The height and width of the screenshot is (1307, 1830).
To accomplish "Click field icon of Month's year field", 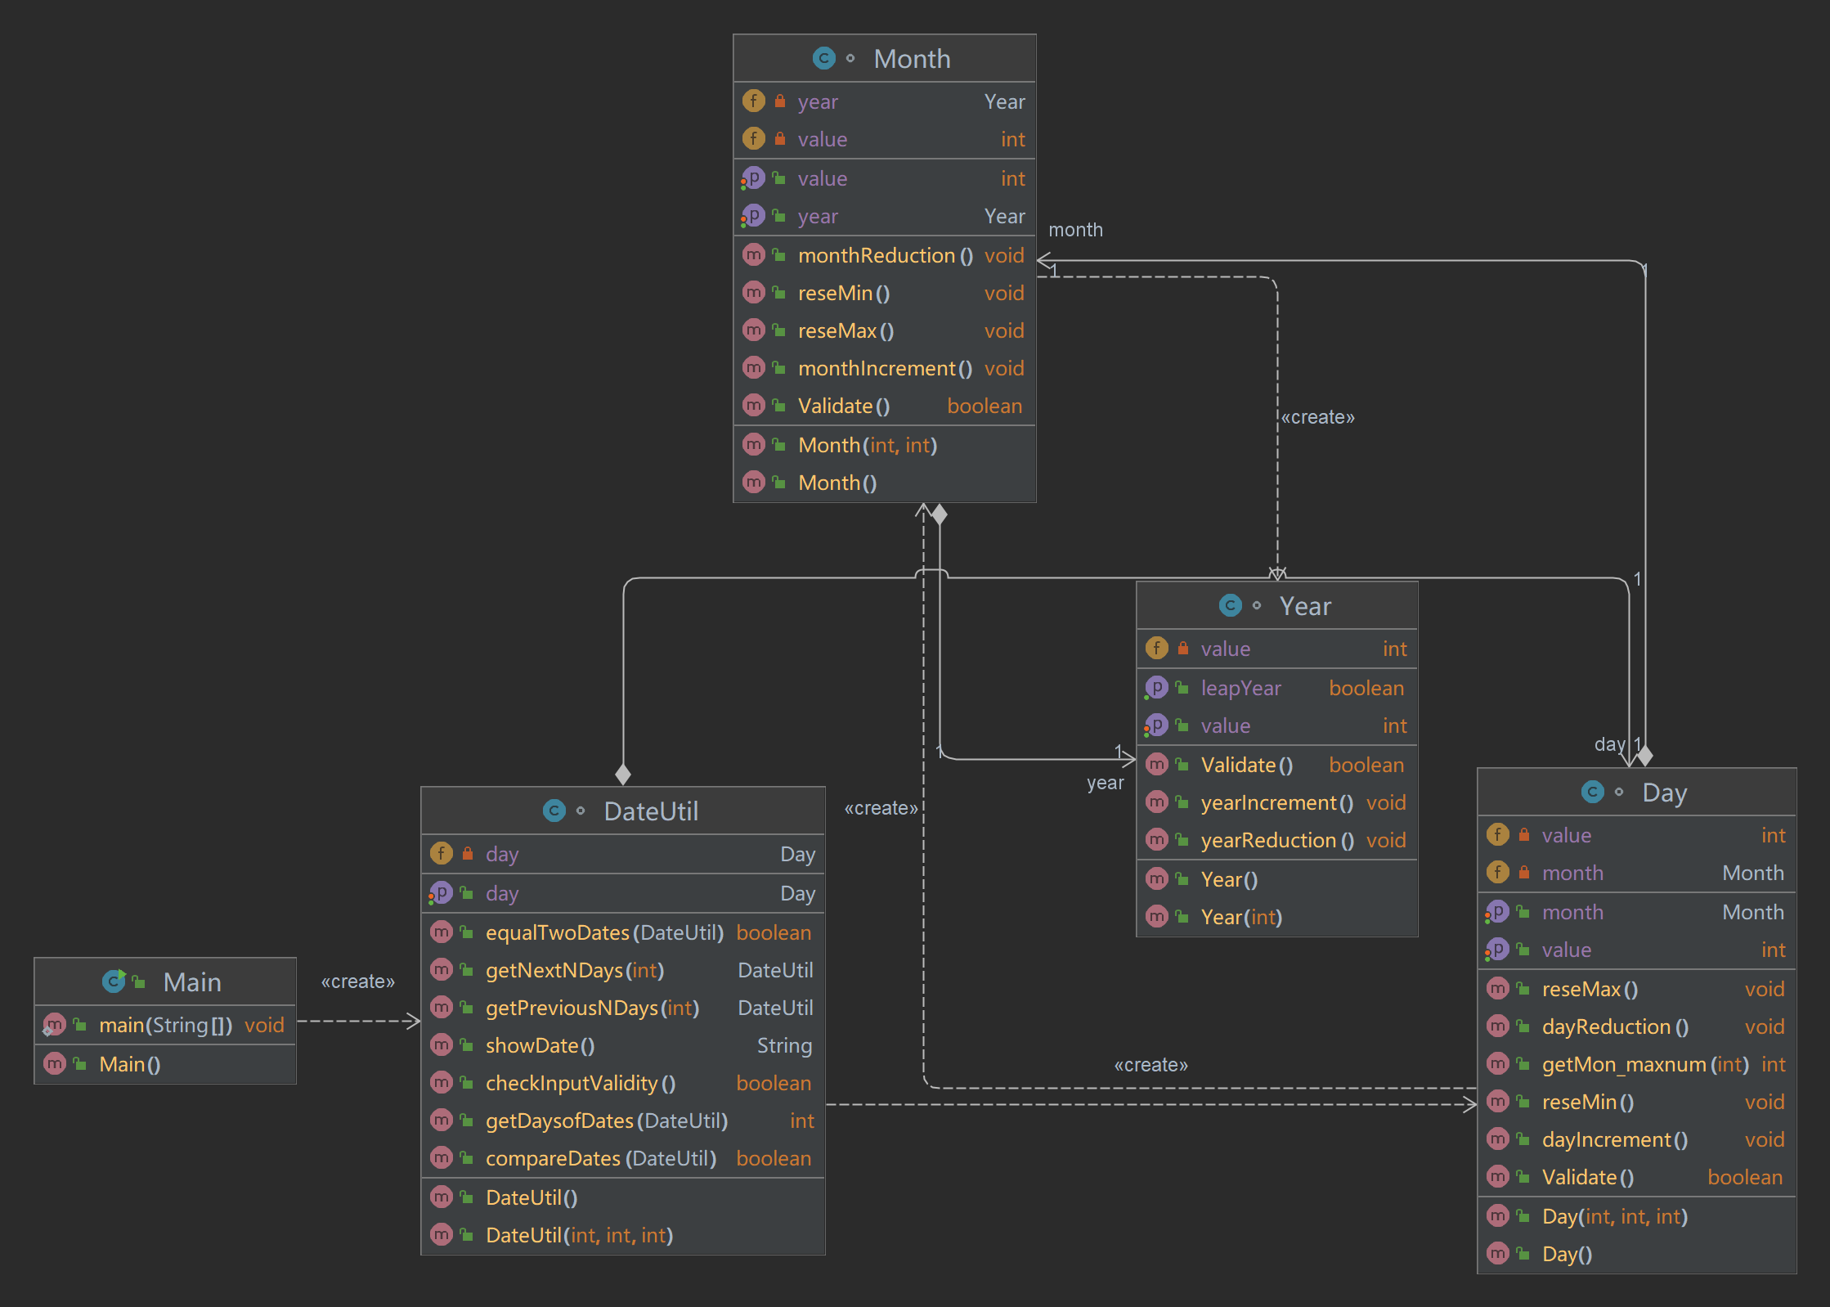I will pos(753,101).
